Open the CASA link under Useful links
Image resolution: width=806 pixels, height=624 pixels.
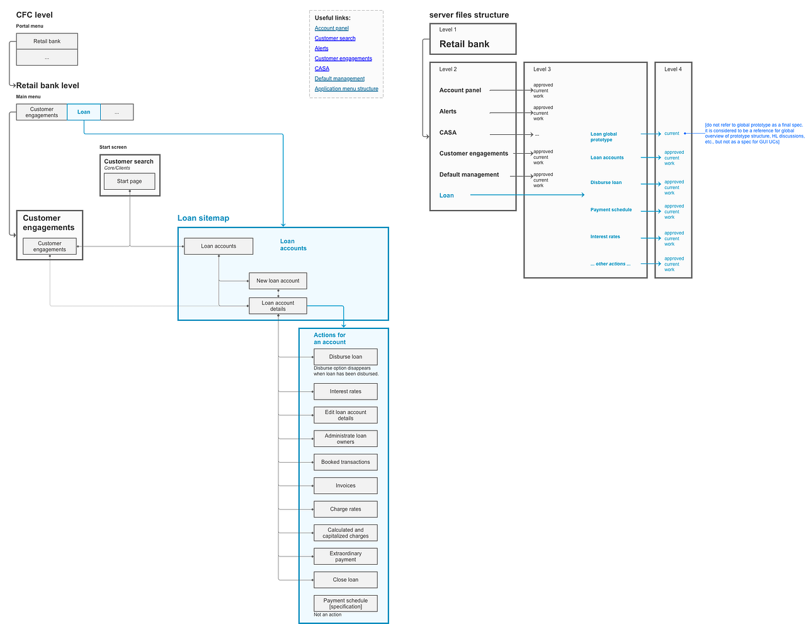(321, 68)
